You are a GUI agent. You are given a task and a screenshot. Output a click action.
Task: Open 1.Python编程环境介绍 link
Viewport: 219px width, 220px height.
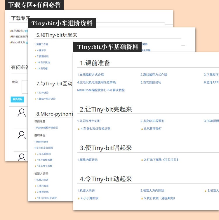tap(46, 128)
